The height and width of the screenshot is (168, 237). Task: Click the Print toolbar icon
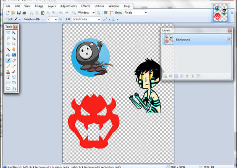[x=24, y=13]
